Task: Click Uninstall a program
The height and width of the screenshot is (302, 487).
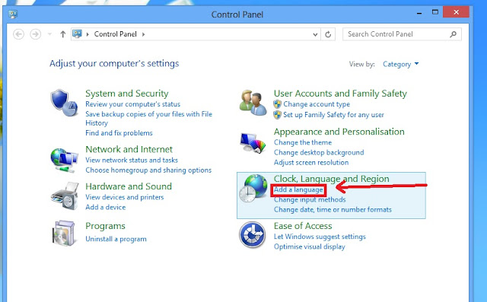Action: [x=116, y=239]
